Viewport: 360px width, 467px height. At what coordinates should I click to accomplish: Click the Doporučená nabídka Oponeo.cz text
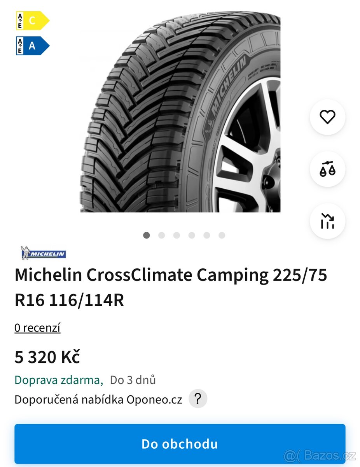98,400
